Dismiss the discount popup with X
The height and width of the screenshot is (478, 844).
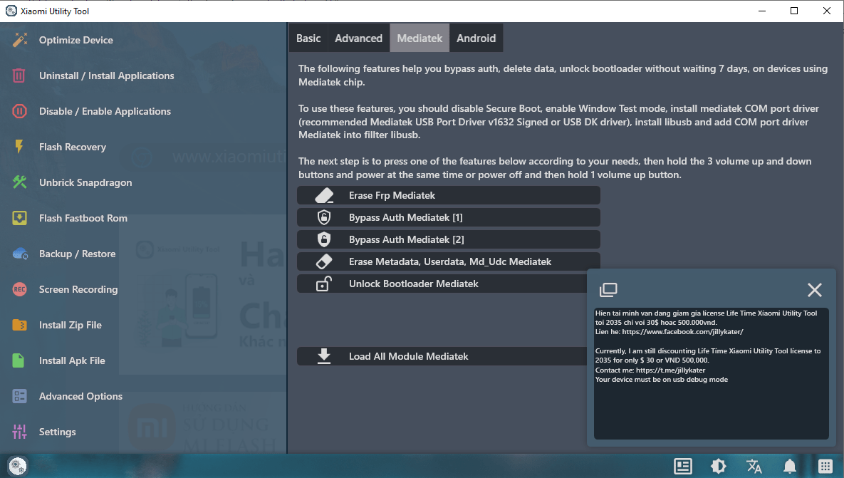[814, 290]
